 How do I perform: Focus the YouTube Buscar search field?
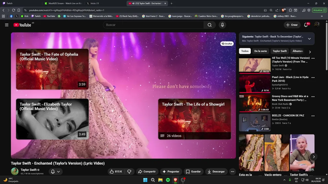[x=154, y=25]
